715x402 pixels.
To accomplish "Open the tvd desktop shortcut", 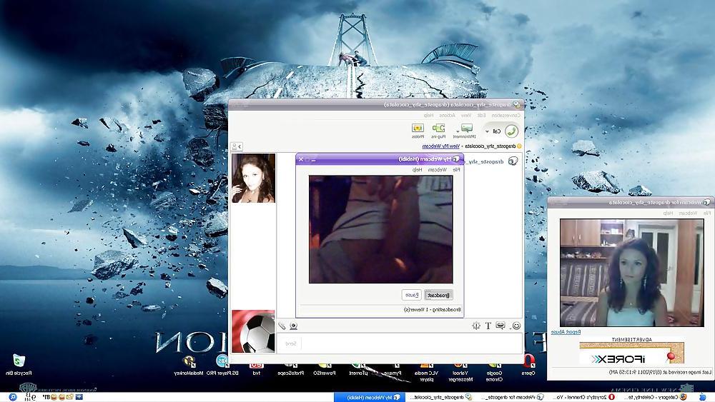I will point(256,368).
